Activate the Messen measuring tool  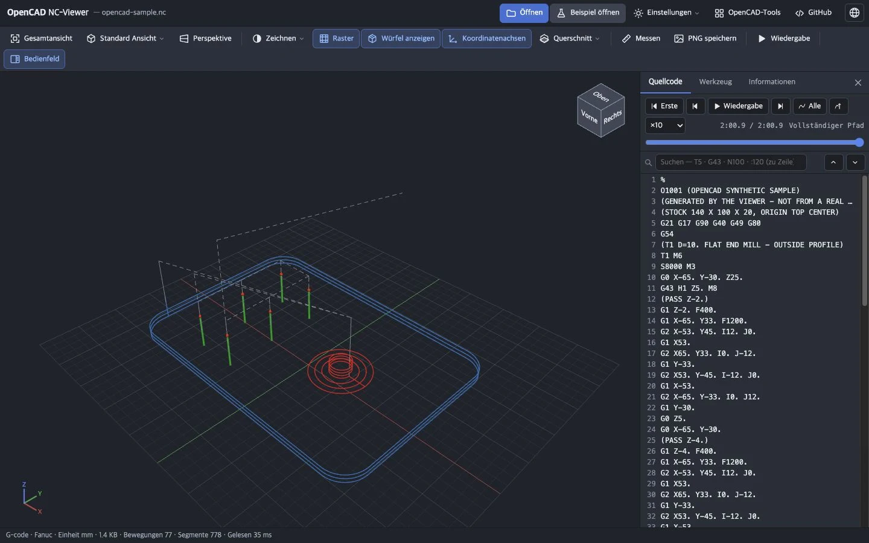coord(641,39)
